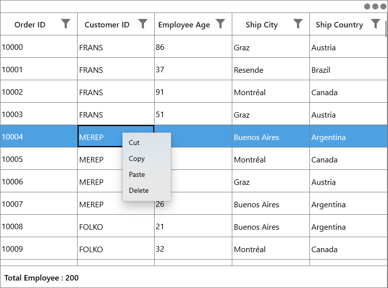Click Austria in row 10006
The width and height of the screenshot is (388, 288).
[323, 182]
